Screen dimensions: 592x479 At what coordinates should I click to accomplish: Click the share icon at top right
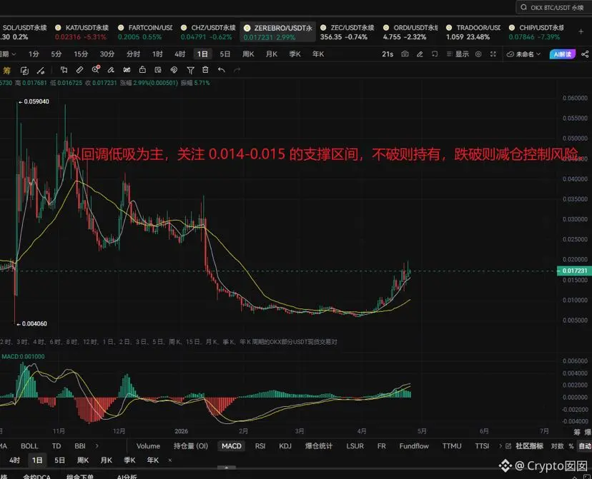[585, 54]
